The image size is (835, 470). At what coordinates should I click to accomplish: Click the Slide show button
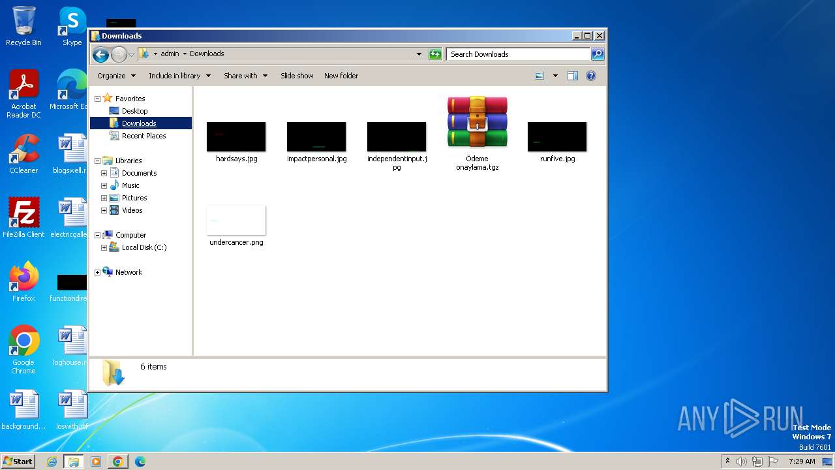coord(297,76)
